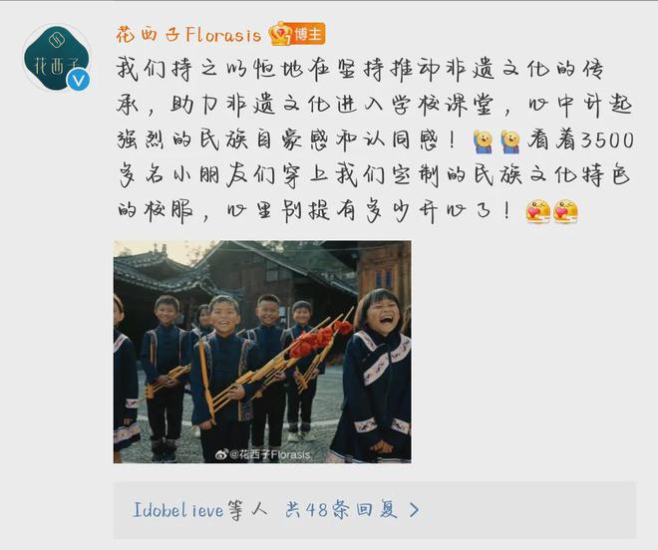
Task: Click the 等人 text in replies box
Action: [248, 510]
